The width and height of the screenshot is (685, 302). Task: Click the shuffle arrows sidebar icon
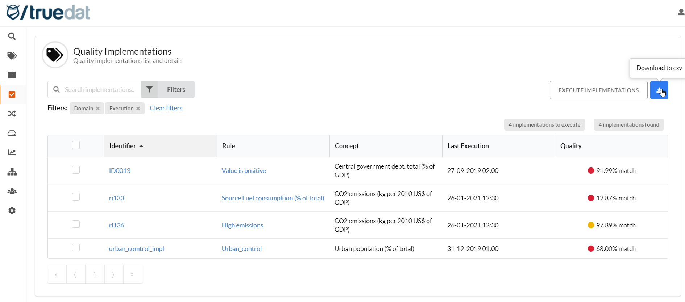tap(12, 114)
